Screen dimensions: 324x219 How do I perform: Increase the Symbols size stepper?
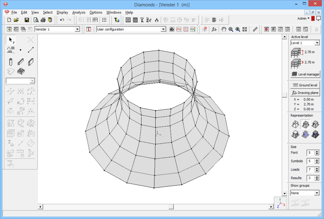point(317,160)
